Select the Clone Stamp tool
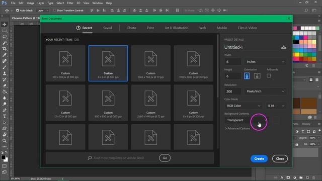Image resolution: width=322 pixels, height=181 pixels. (5, 73)
